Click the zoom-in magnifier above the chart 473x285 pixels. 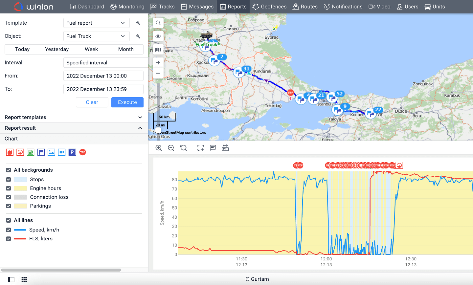(158, 148)
